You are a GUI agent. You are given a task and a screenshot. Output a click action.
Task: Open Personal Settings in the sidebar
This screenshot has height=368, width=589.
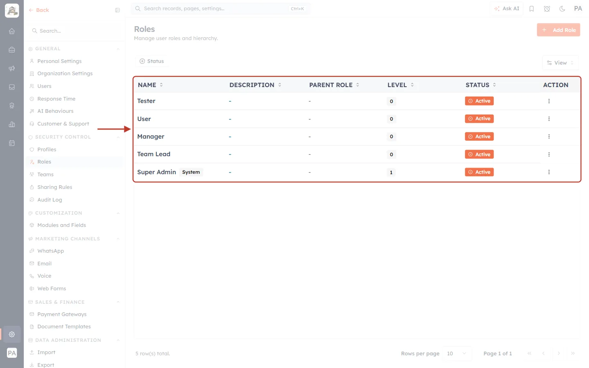coord(59,61)
